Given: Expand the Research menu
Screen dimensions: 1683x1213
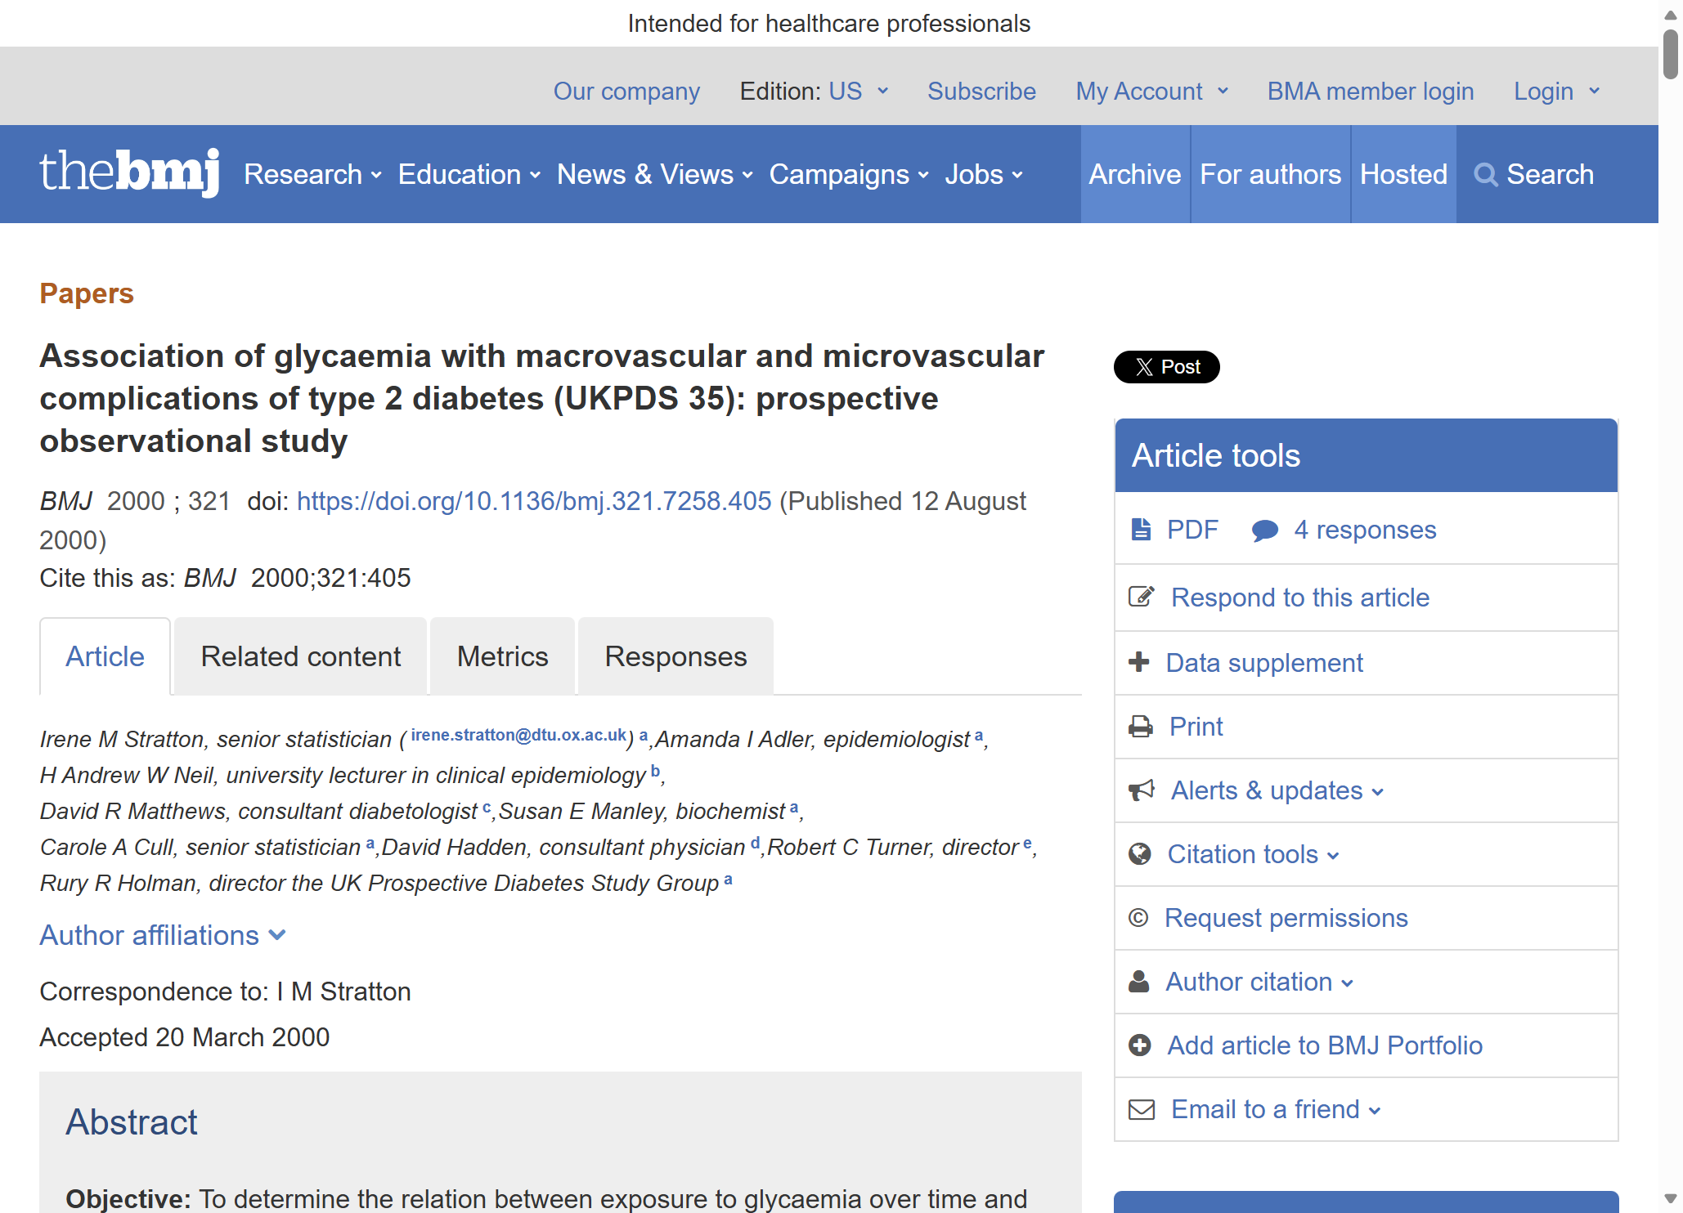Looking at the screenshot, I should 312,174.
